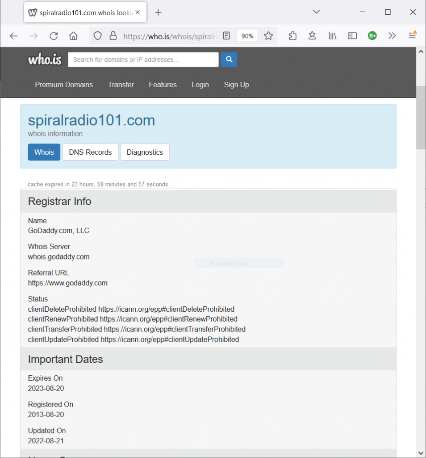Open the green B+ extension
Screen dimensions: 426x458
(372, 36)
